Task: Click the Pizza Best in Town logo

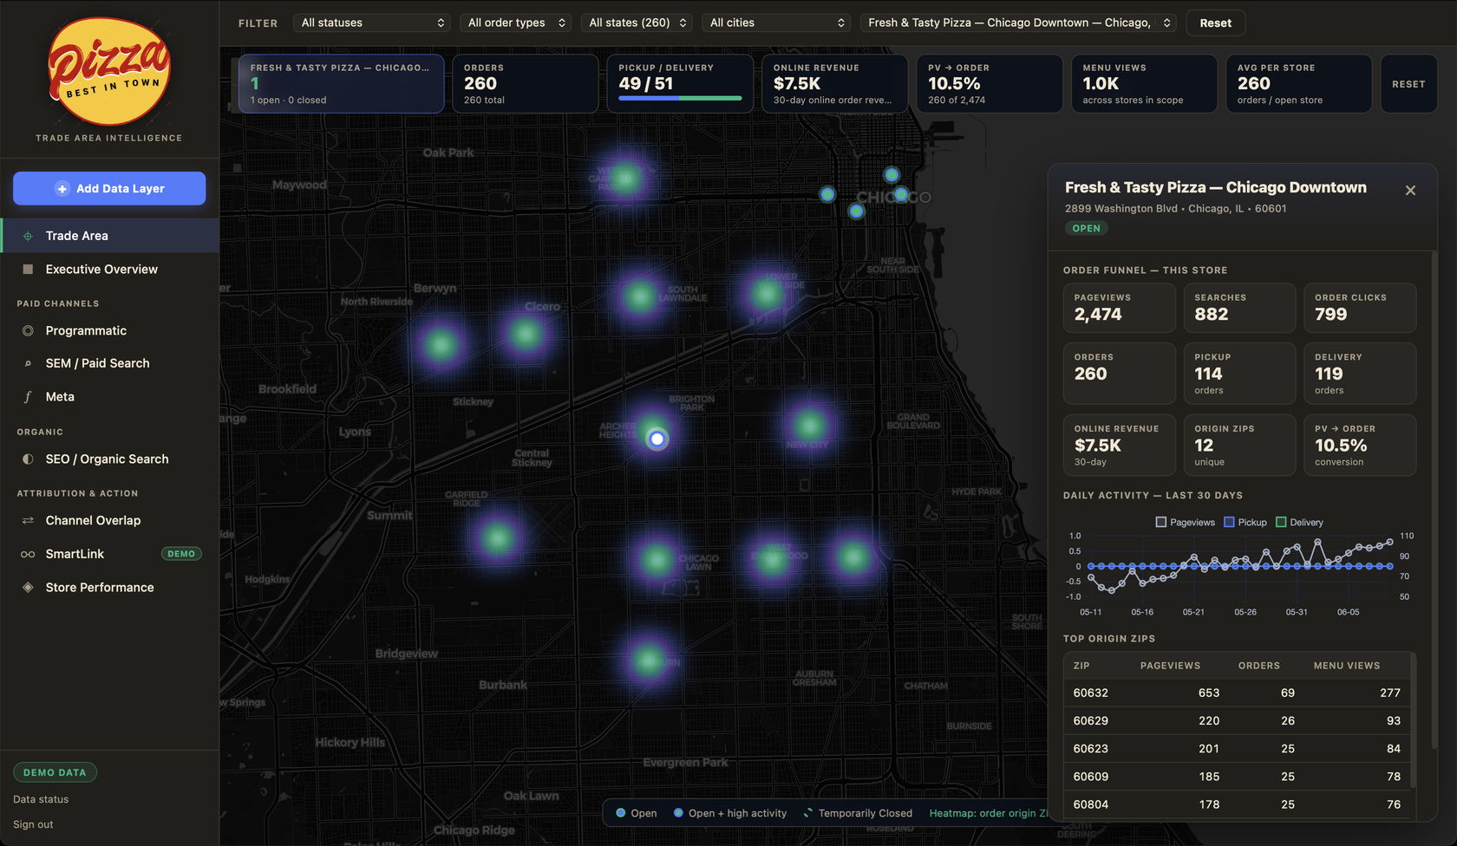Action: [x=109, y=71]
